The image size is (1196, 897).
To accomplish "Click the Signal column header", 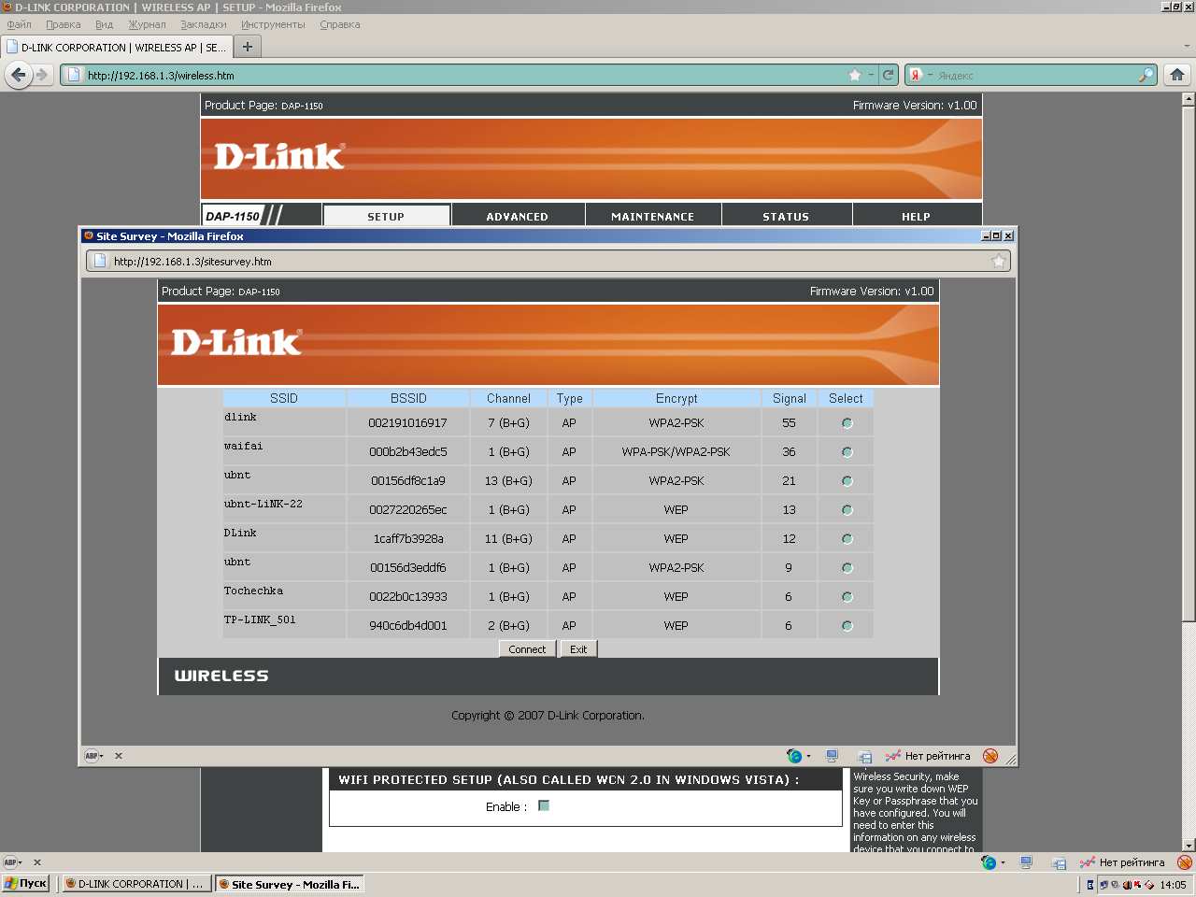I will click(x=790, y=398).
